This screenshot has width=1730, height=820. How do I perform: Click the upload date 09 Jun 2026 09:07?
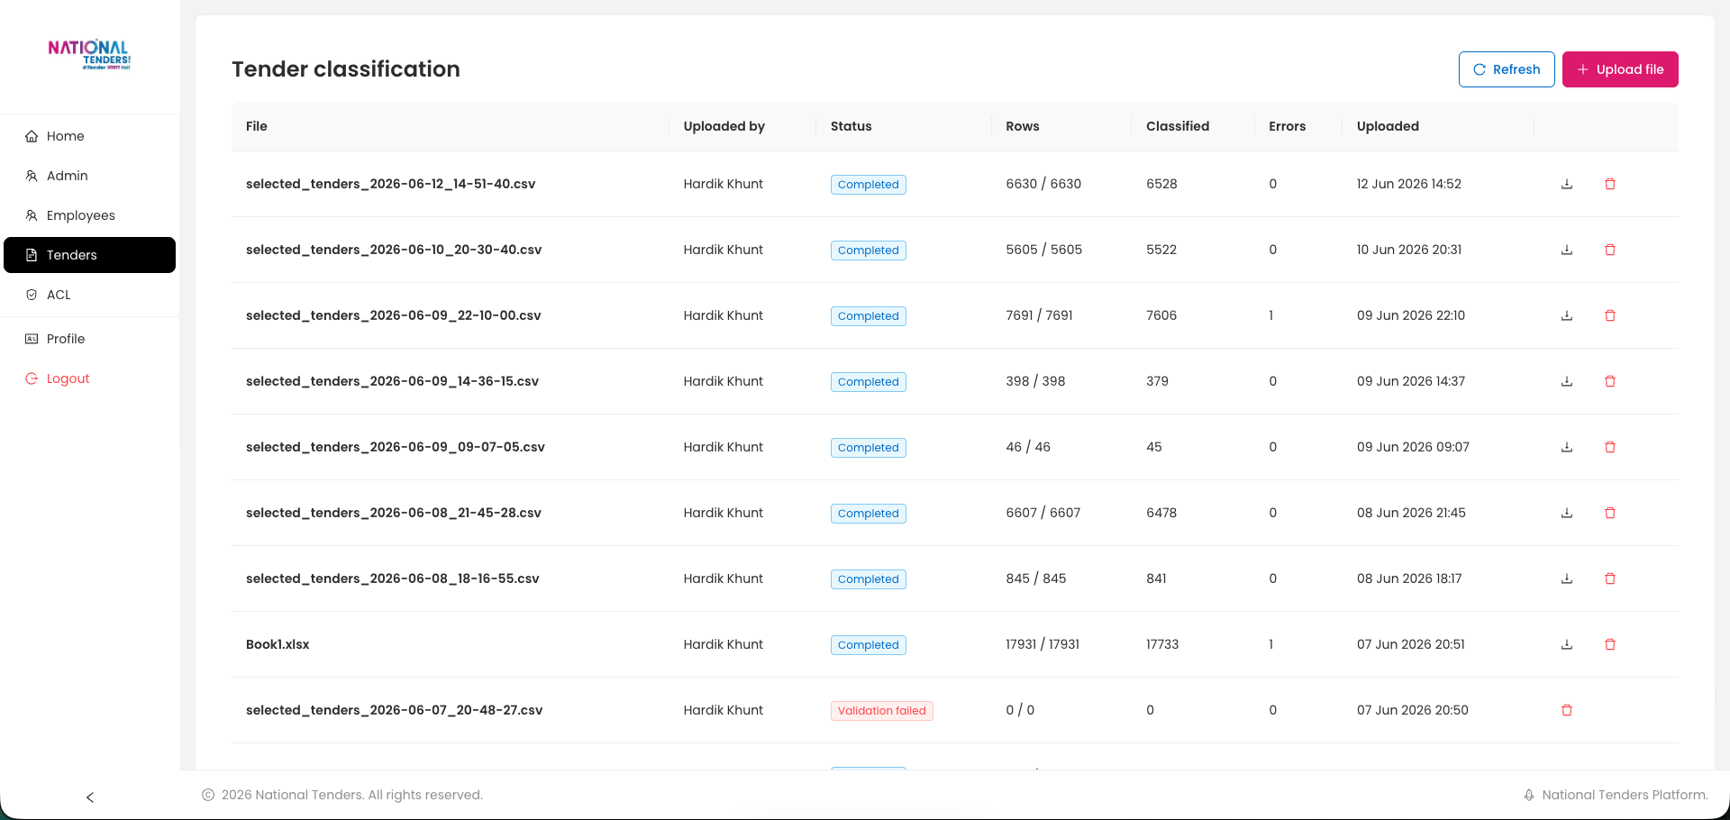1413,447
